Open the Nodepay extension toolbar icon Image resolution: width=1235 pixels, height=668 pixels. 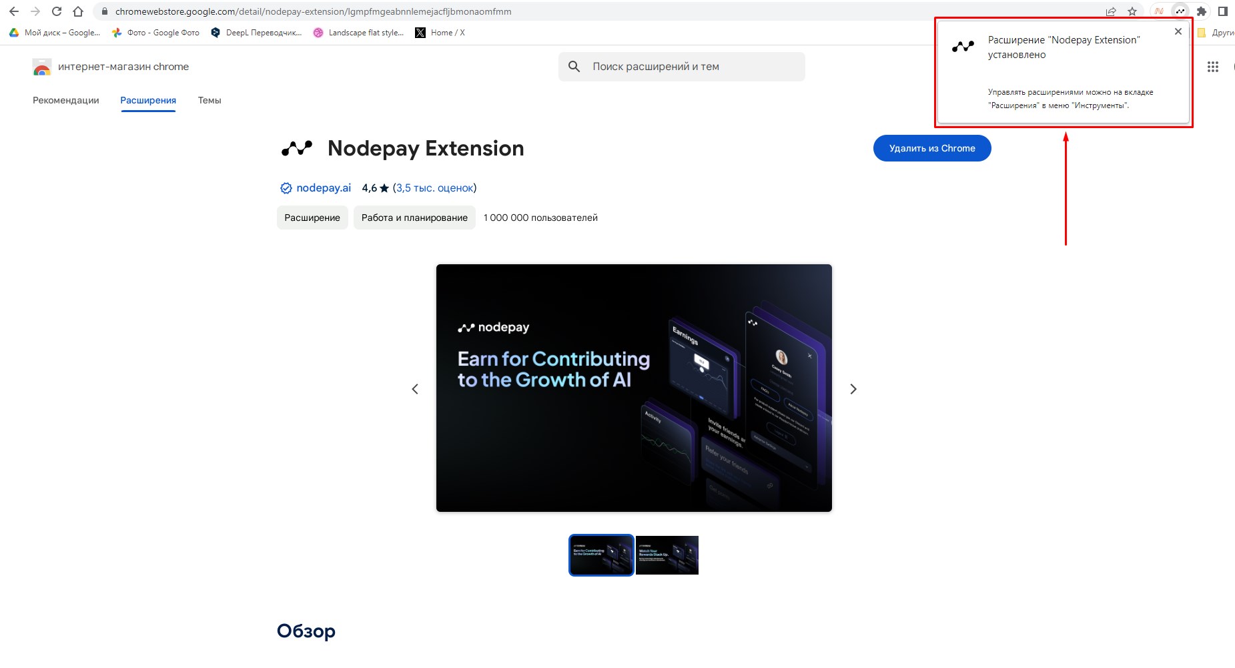point(1180,11)
